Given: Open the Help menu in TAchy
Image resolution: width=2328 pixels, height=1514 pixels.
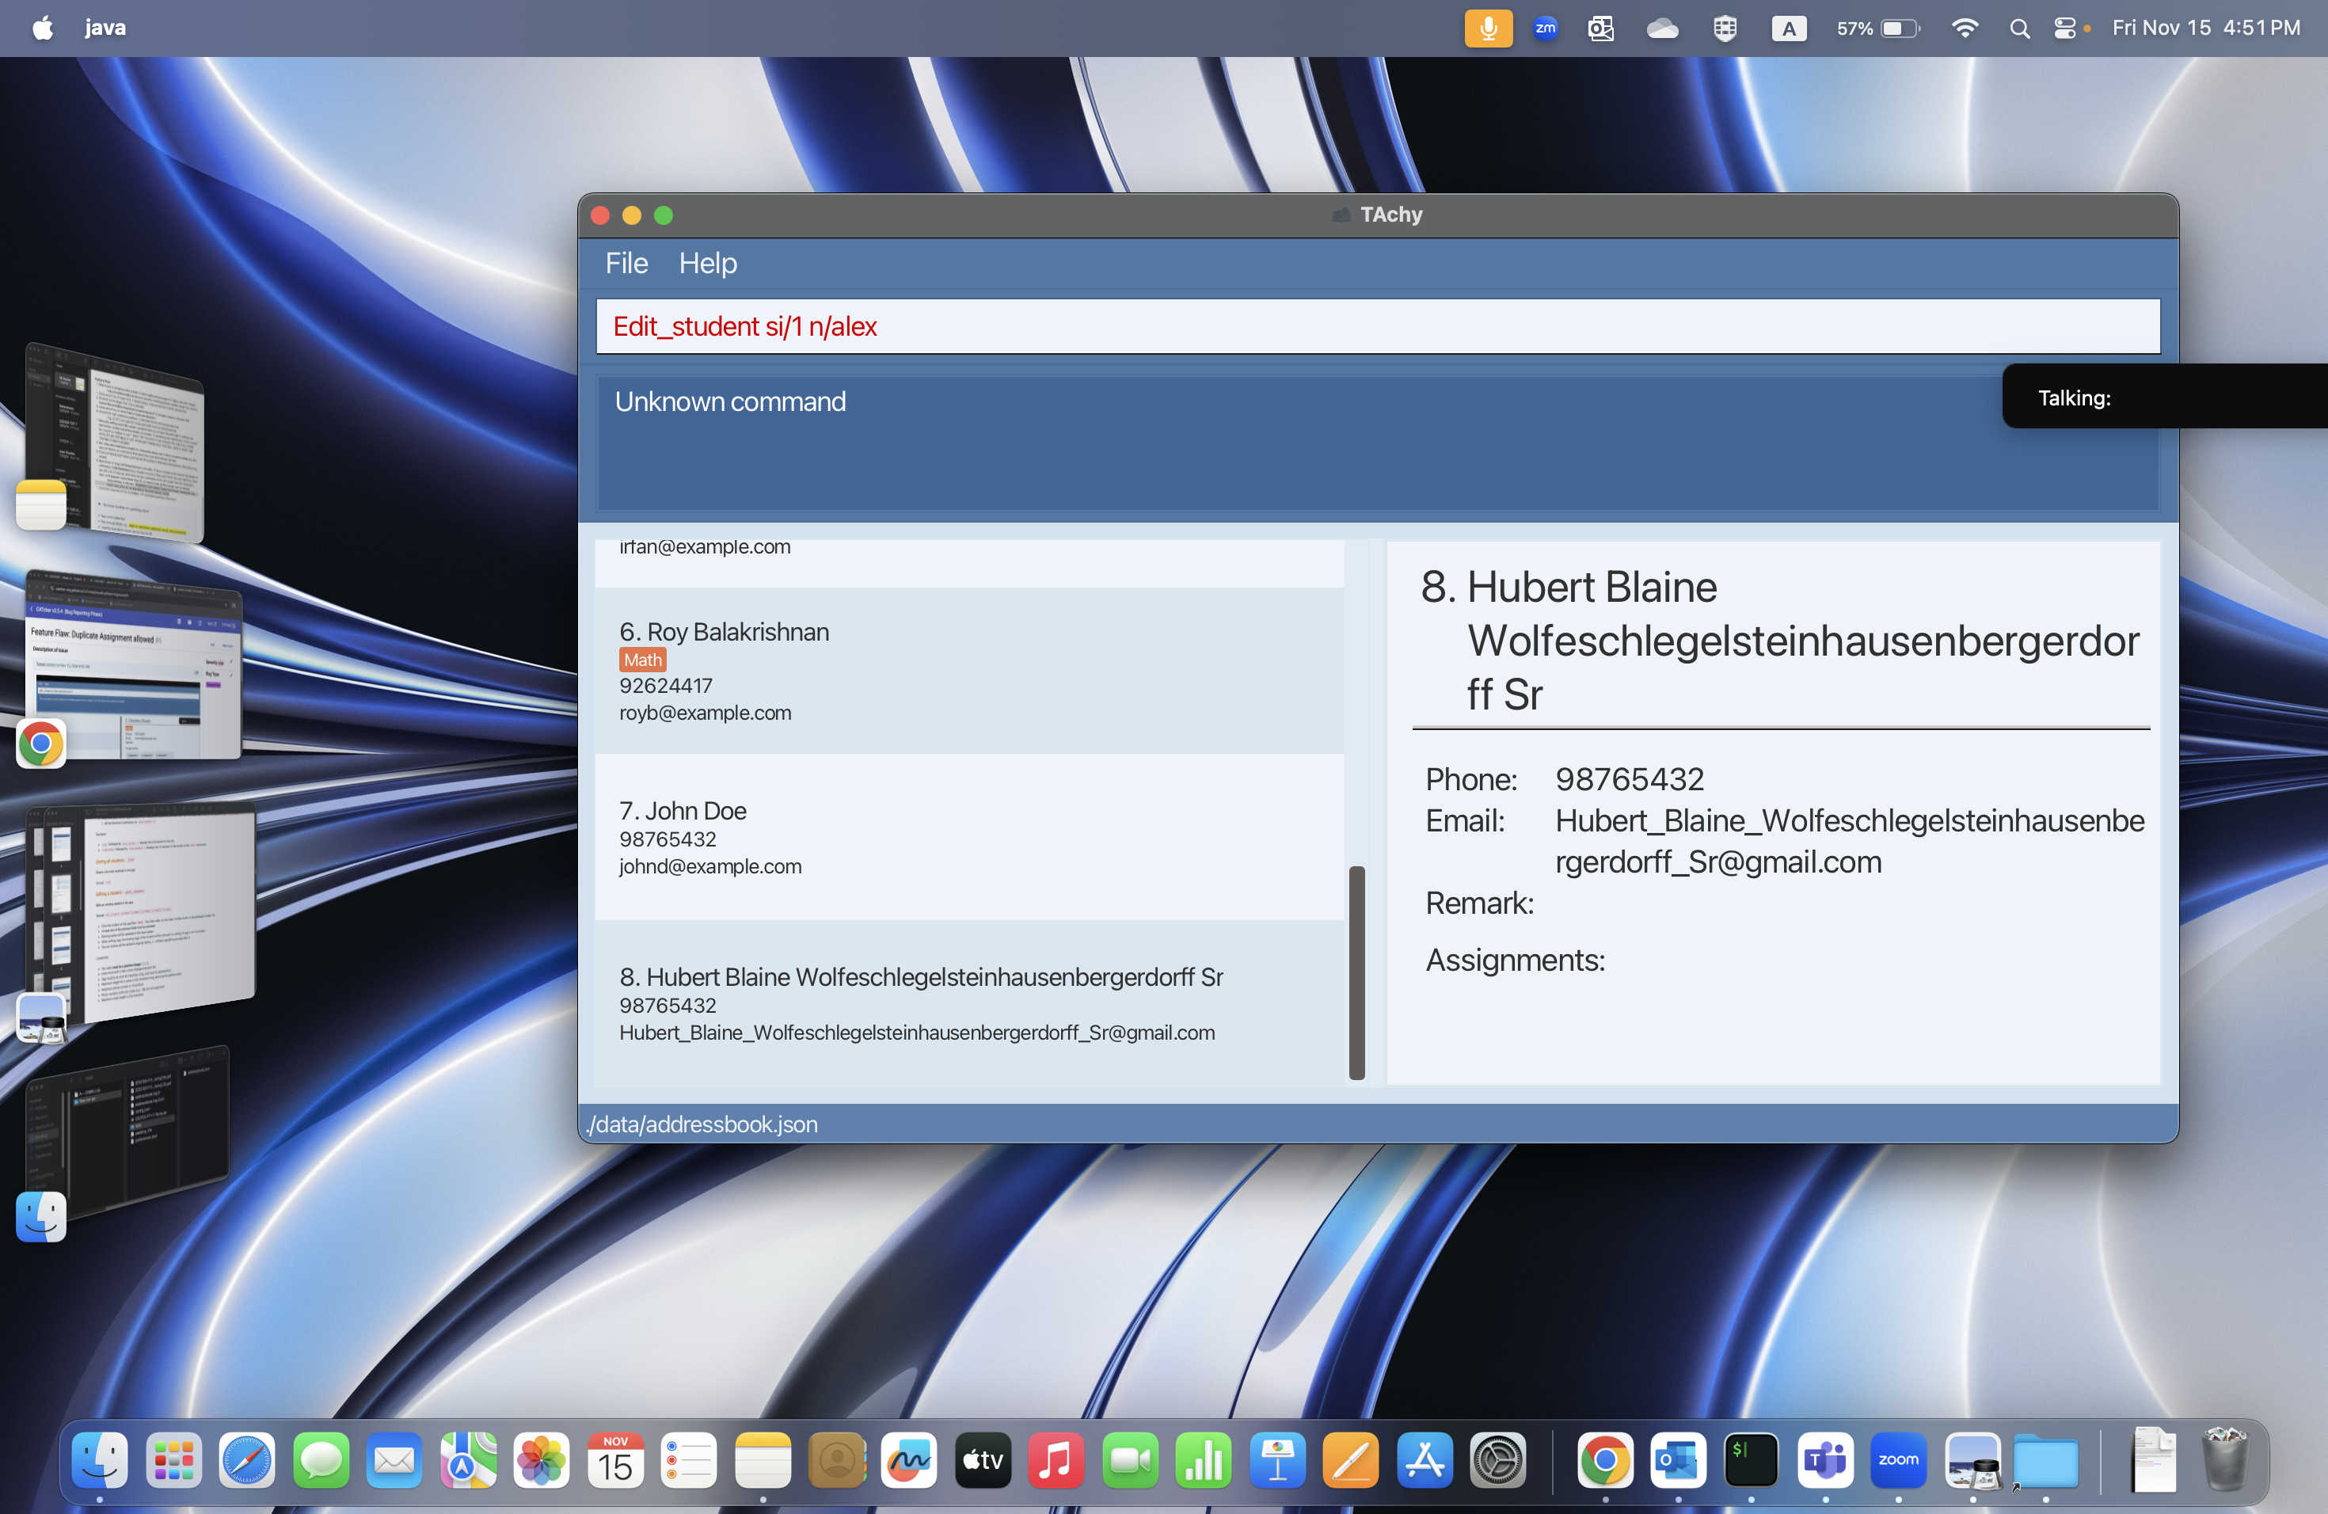Looking at the screenshot, I should [707, 263].
